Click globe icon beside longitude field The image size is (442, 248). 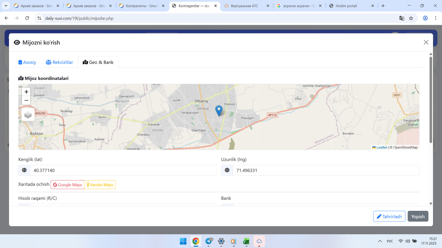[227, 170]
